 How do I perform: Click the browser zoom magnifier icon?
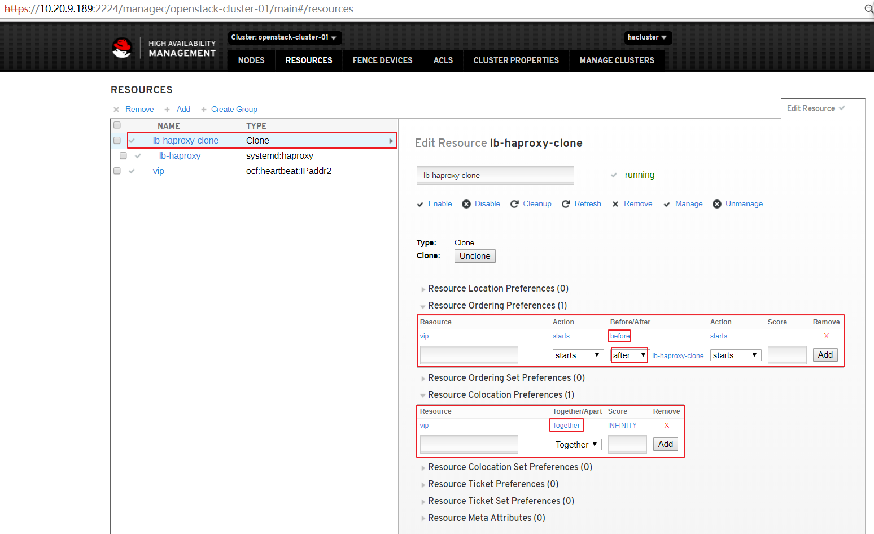pos(869,8)
